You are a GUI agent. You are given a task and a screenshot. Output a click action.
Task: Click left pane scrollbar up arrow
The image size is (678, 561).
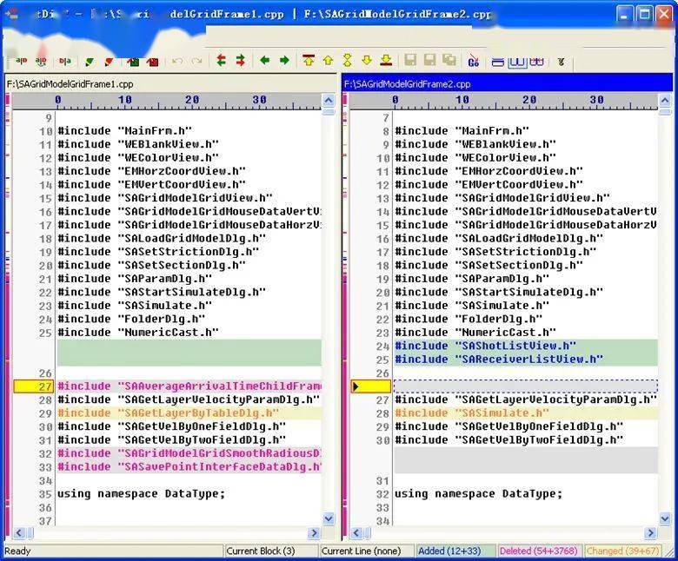tap(329, 101)
